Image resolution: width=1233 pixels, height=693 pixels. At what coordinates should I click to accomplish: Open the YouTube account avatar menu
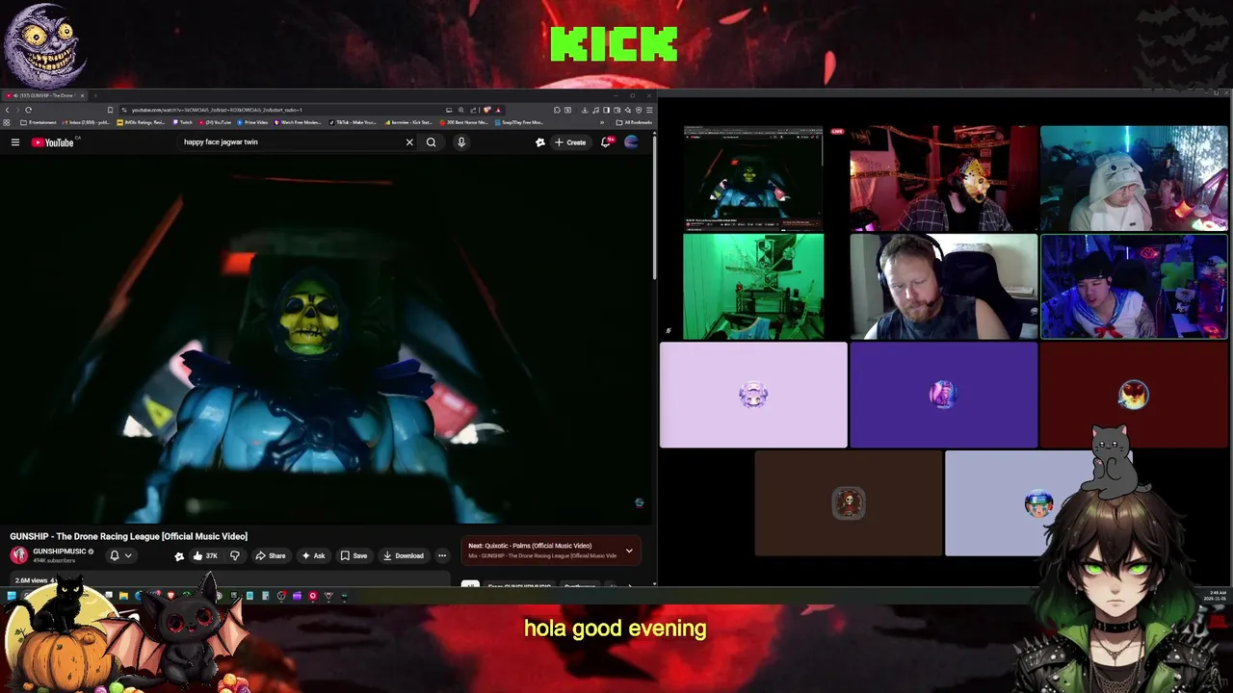pyautogui.click(x=632, y=142)
